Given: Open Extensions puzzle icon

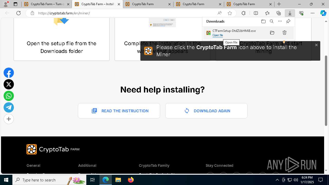Looking at the screenshot, I should [x=243, y=13].
